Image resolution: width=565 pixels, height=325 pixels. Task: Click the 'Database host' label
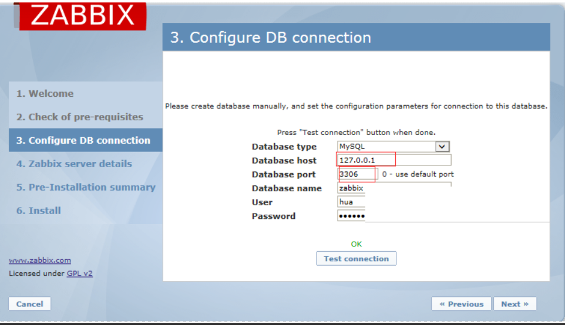point(284,161)
